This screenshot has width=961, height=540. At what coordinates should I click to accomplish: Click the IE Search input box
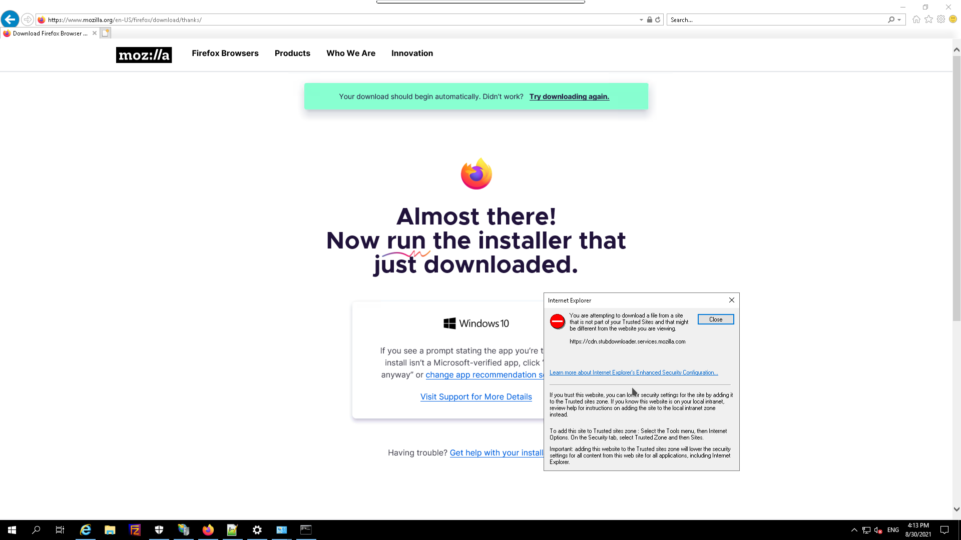776,20
